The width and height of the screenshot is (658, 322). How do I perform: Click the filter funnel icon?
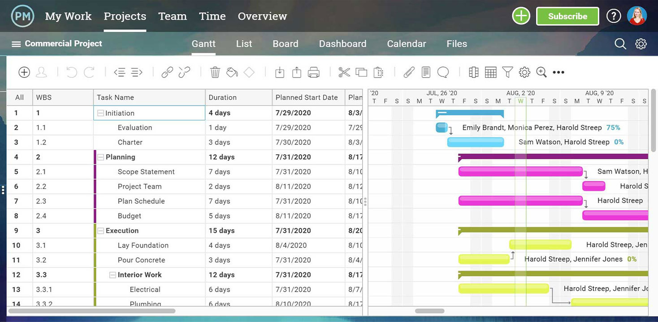click(507, 72)
